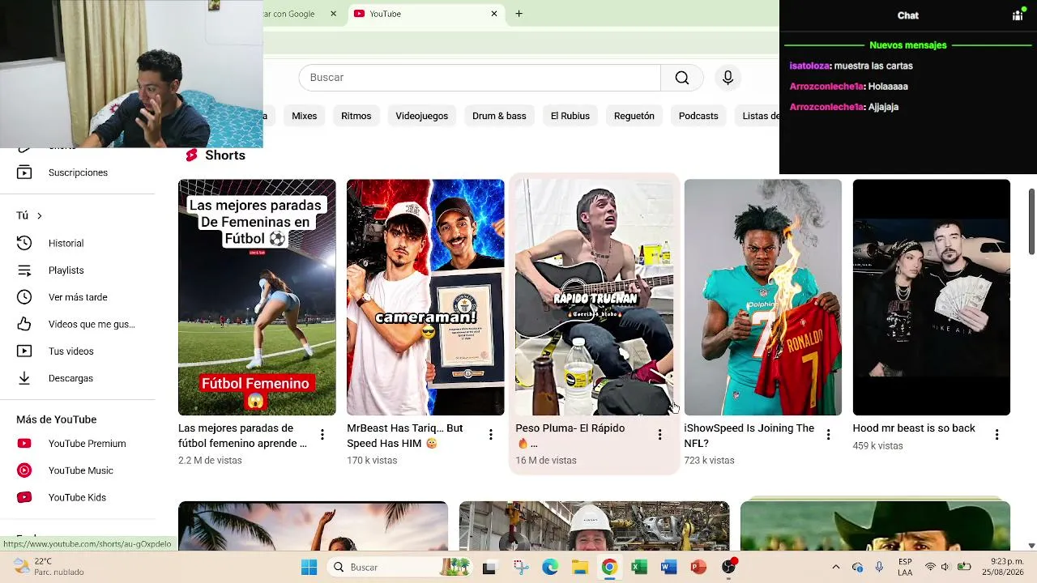1037x583 pixels.
Task: Select the liked videos thumbs-up icon
Action: [24, 324]
